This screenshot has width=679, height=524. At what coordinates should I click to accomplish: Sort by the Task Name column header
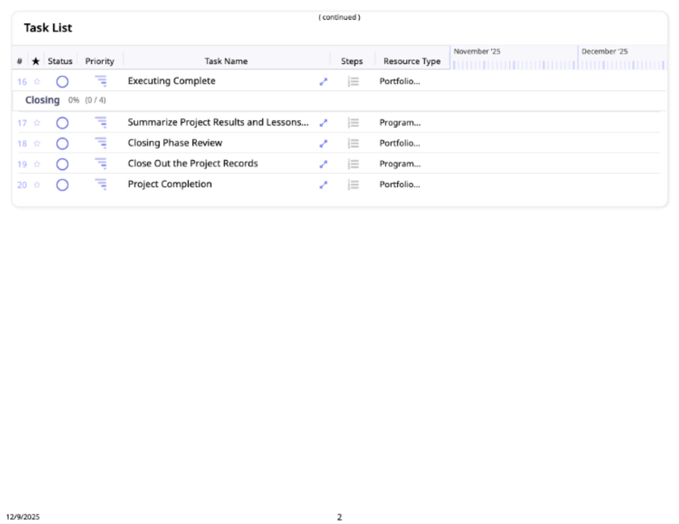coord(226,61)
